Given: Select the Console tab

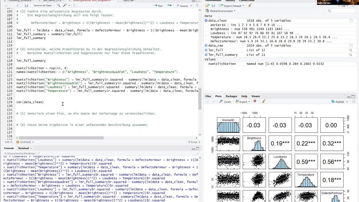Looking at the screenshot, I should coord(9,148).
